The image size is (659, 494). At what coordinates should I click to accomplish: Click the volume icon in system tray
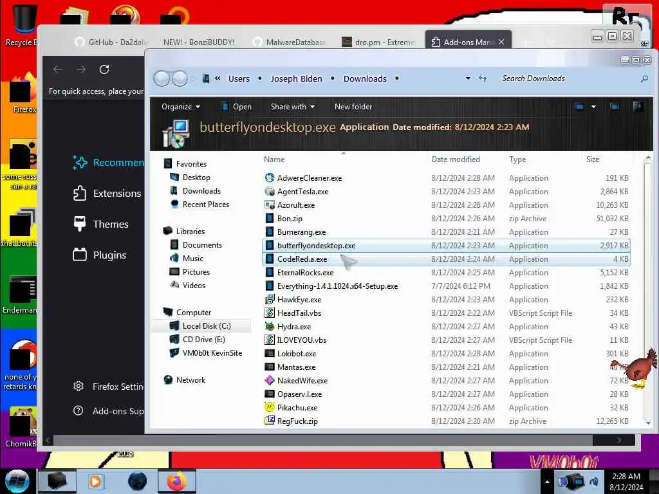(594, 482)
